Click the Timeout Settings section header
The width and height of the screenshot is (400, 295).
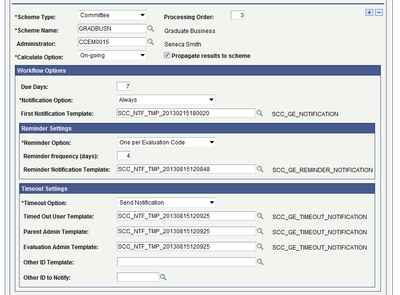pyautogui.click(x=197, y=188)
